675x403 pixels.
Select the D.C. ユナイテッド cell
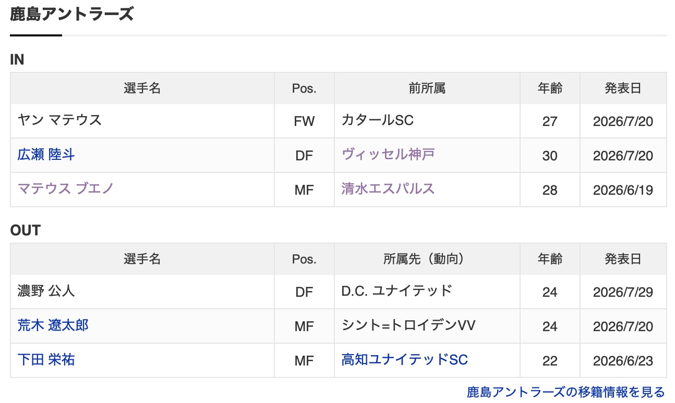[427, 292]
